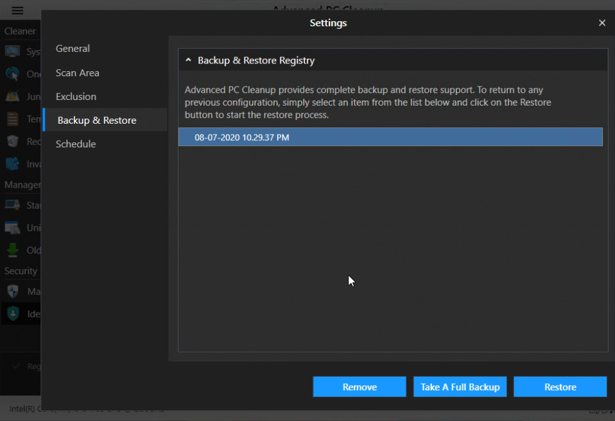Screen dimensions: 615x421
Task: Click the Uninstall Apps sidebar icon
Action: (13, 227)
